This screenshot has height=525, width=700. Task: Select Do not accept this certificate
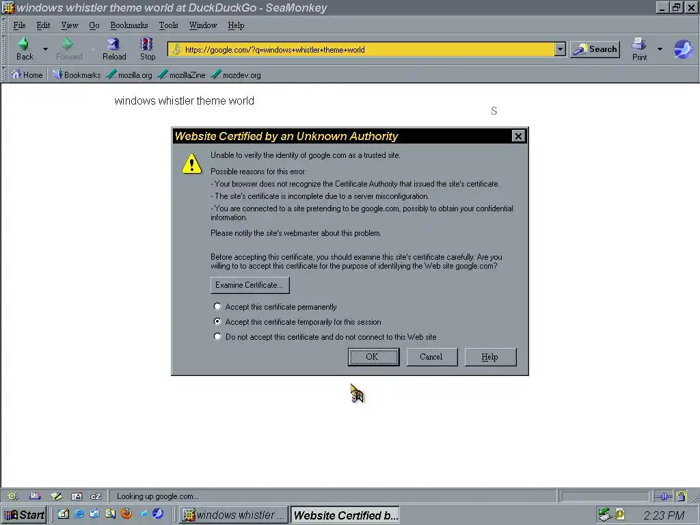217,336
